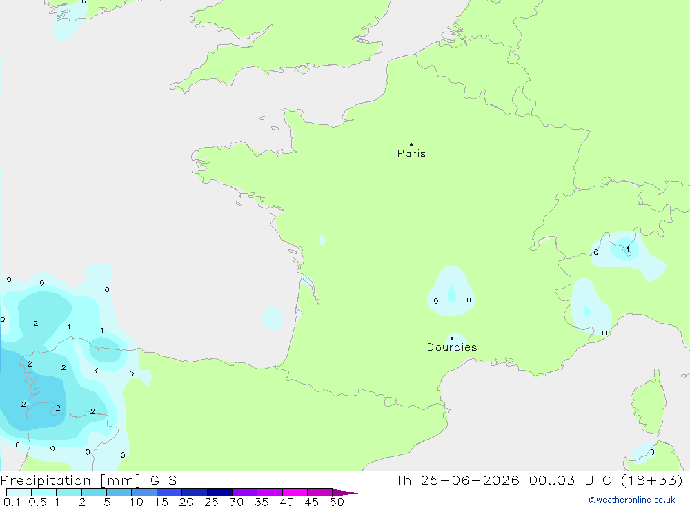Click the Paris city label
Image resolution: width=690 pixels, height=506 pixels.
pyautogui.click(x=411, y=153)
